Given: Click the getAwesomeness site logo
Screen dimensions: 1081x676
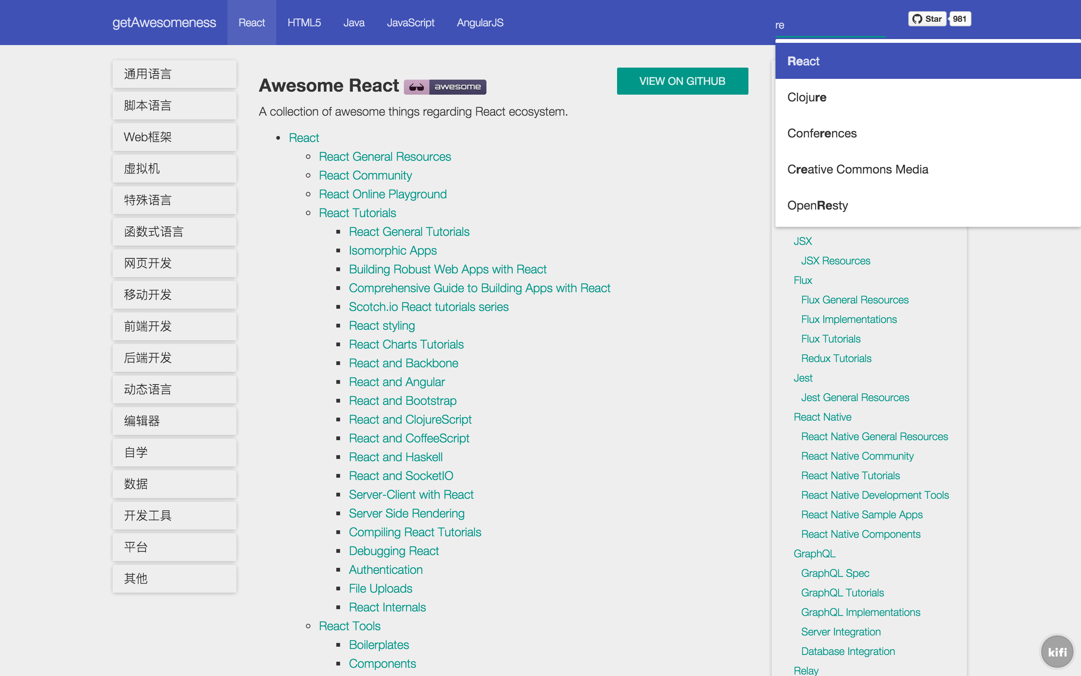Looking at the screenshot, I should [164, 23].
